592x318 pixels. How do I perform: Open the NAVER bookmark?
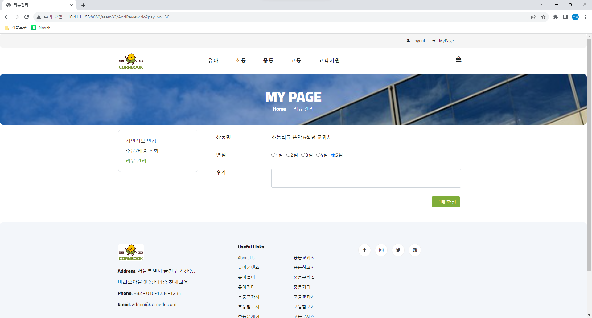(41, 28)
